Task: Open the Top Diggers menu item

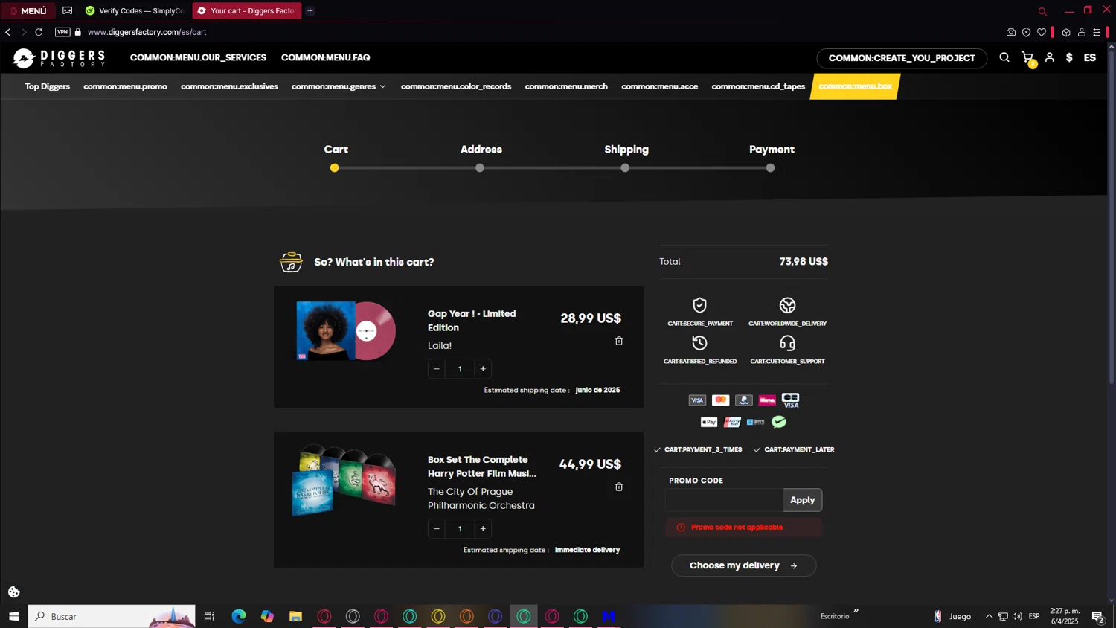Action: click(48, 86)
